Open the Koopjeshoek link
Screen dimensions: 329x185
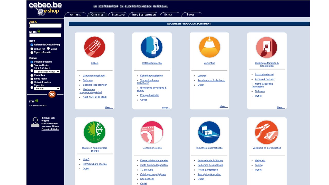point(147,179)
